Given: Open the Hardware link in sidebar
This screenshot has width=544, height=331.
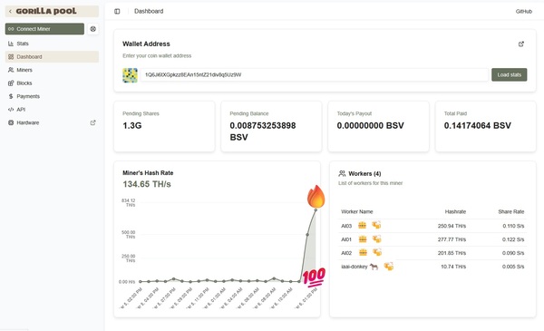Looking at the screenshot, I should (x=28, y=122).
